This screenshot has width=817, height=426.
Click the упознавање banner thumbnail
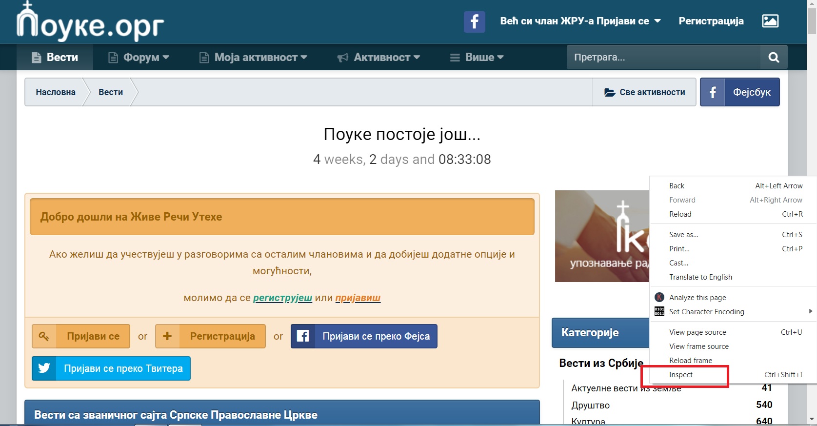tap(602, 236)
